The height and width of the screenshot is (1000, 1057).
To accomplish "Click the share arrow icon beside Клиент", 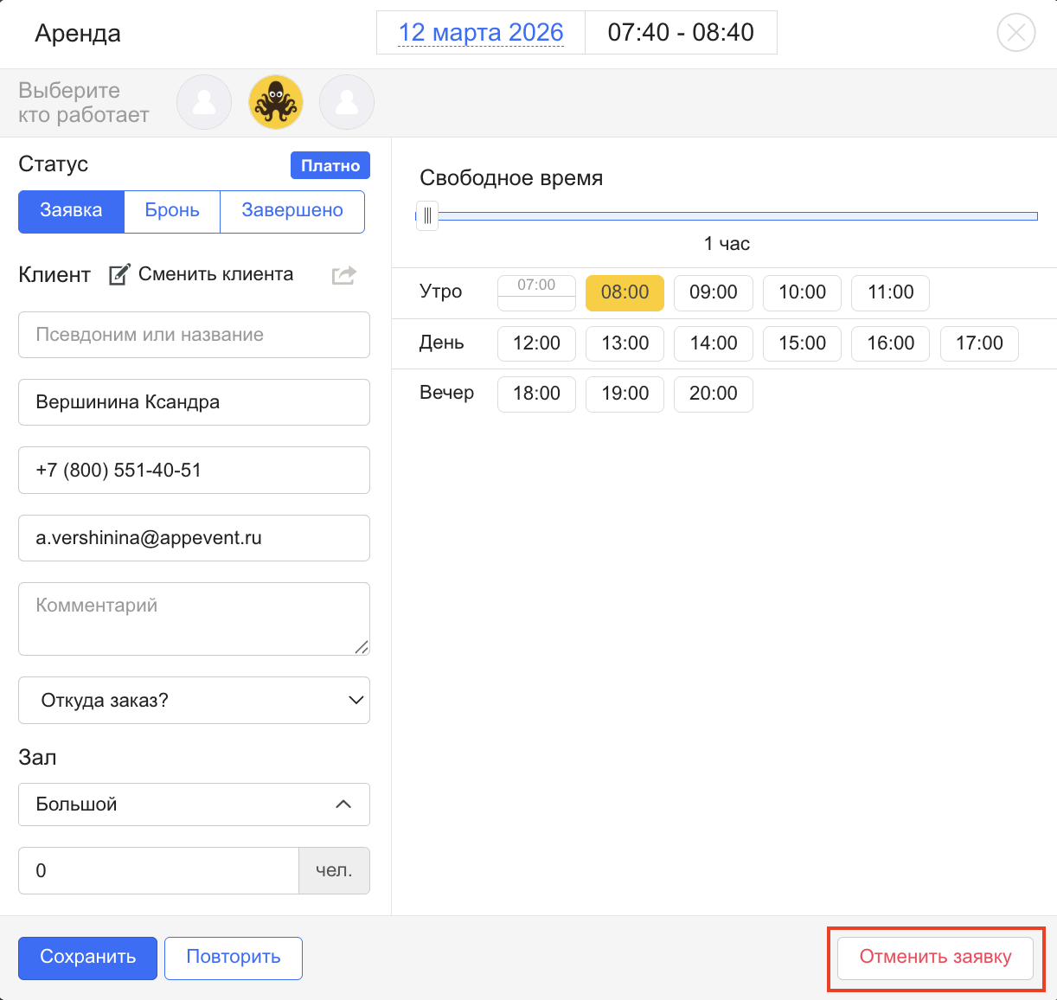I will pos(344,275).
